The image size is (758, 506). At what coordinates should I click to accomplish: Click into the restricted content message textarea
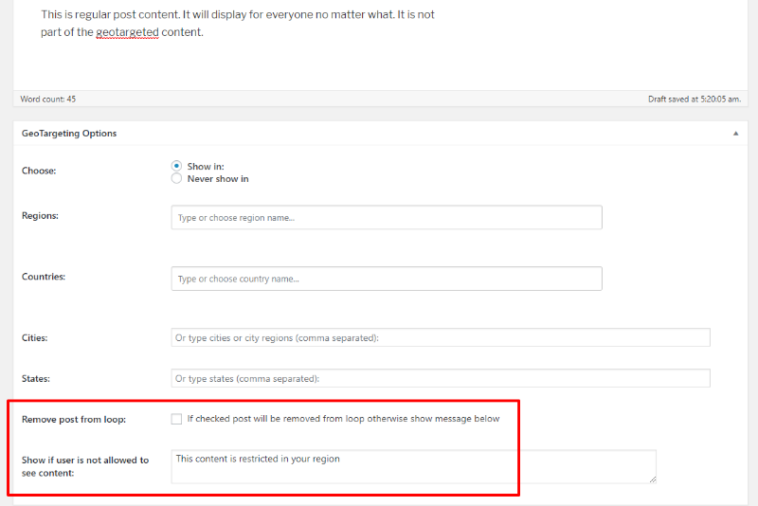(413, 466)
